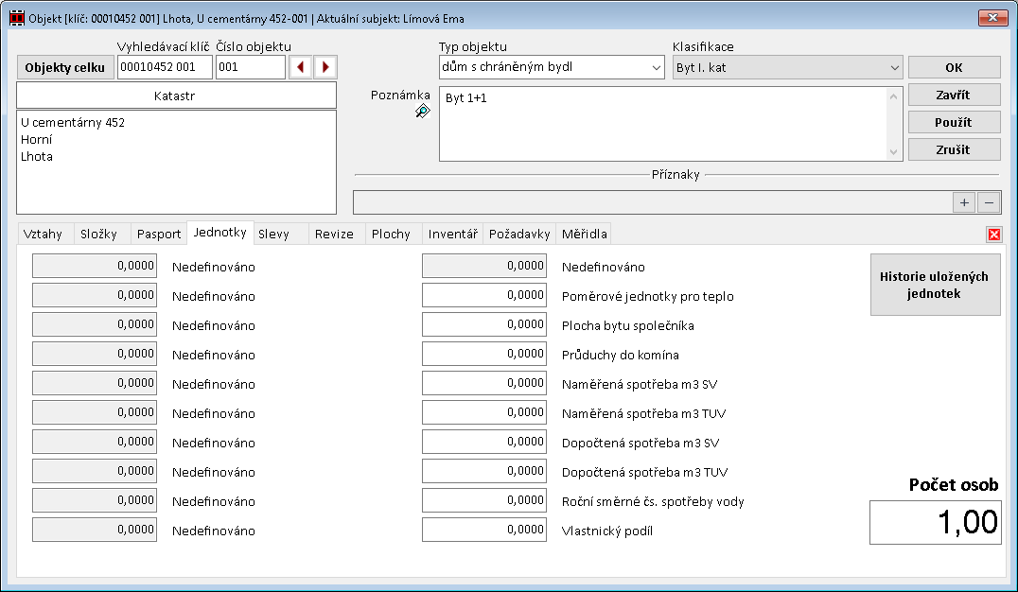Viewport: 1018px width, 592px height.
Task: Open the Katastr button
Action: coord(176,96)
